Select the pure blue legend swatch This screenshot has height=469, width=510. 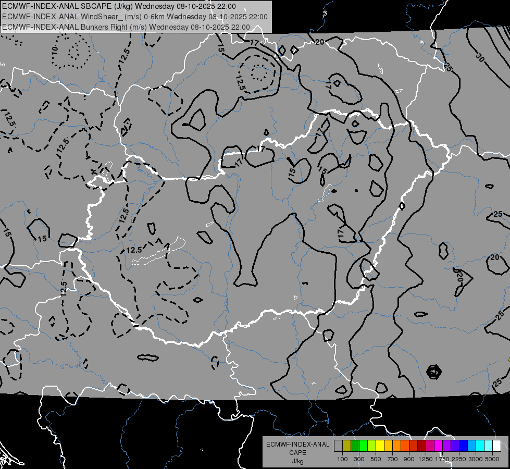pyautogui.click(x=464, y=446)
